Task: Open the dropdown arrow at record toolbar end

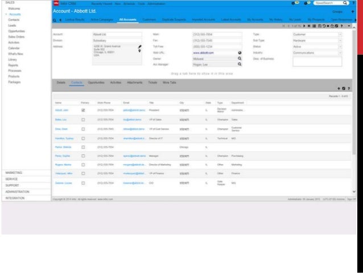Action: (349, 26)
